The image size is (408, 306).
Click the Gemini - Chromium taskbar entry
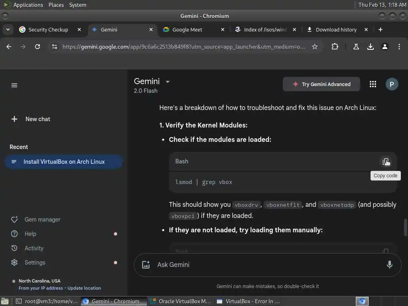114,301
